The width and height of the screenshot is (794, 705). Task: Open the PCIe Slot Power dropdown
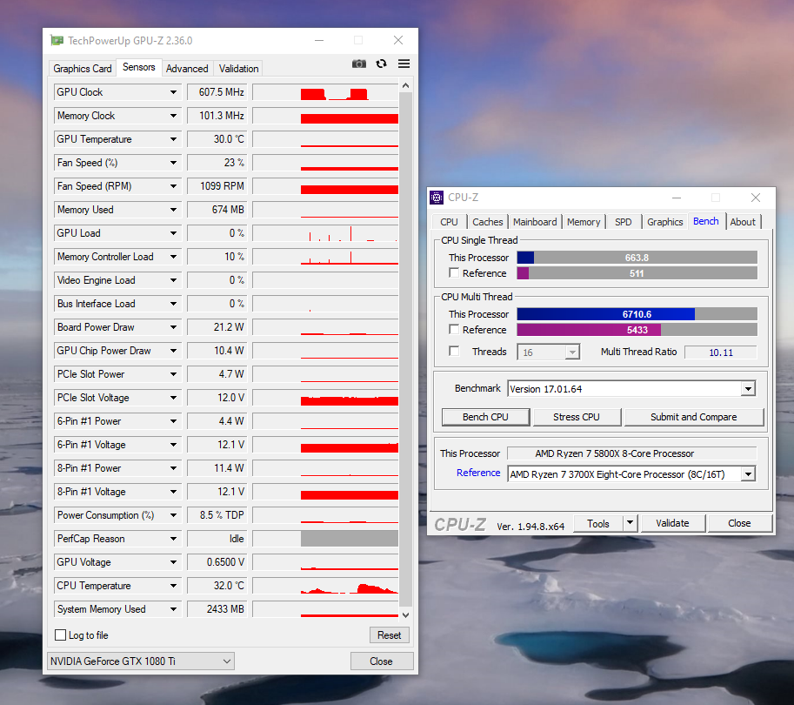tap(173, 374)
